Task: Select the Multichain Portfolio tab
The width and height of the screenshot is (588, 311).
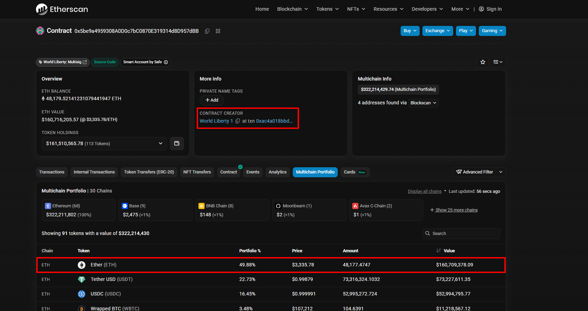Action: tap(315, 172)
